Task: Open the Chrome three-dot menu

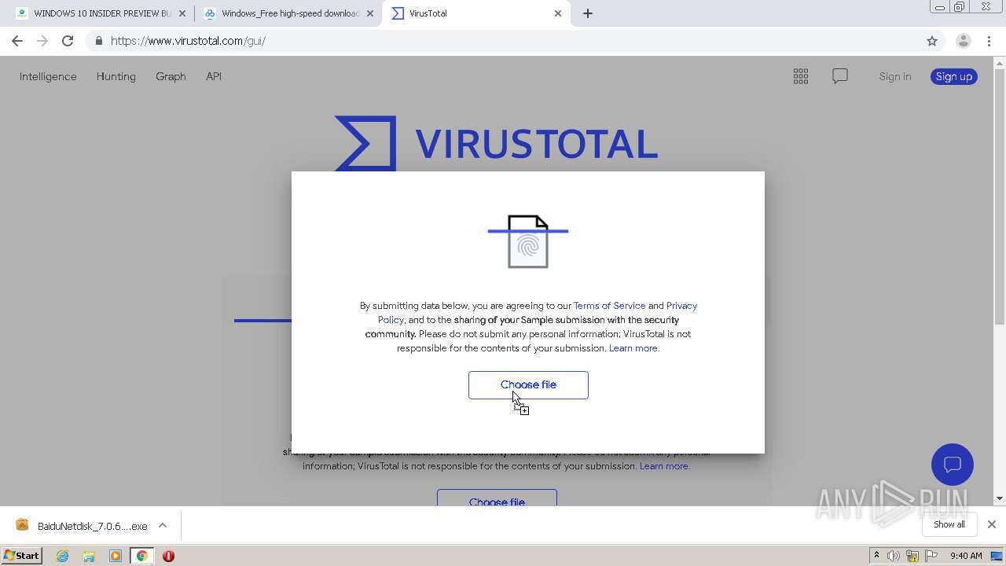Action: coord(989,41)
